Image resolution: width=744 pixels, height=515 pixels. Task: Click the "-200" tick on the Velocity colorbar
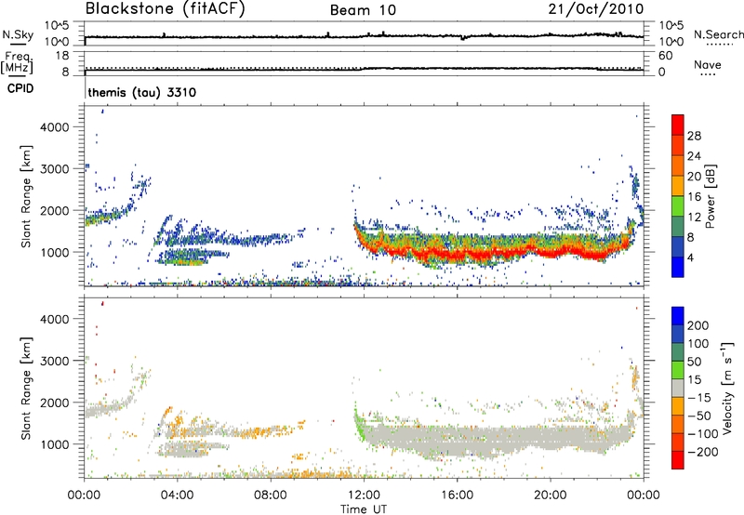(x=702, y=452)
